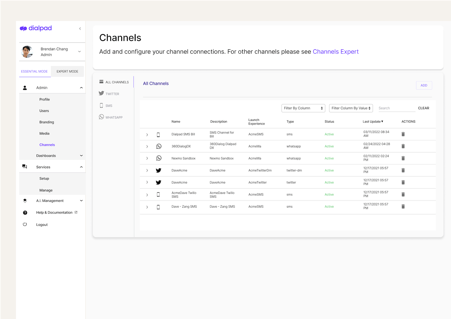Viewport: 451px width, 319px height.
Task: Select Essential Mode
Action: point(34,71)
